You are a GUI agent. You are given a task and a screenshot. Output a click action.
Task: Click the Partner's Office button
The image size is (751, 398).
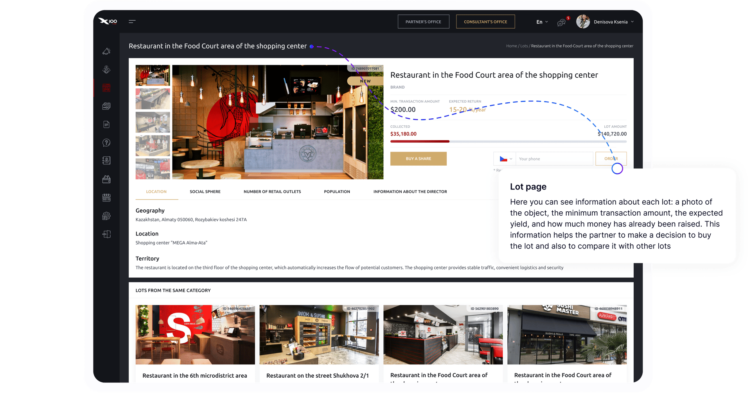pos(423,22)
